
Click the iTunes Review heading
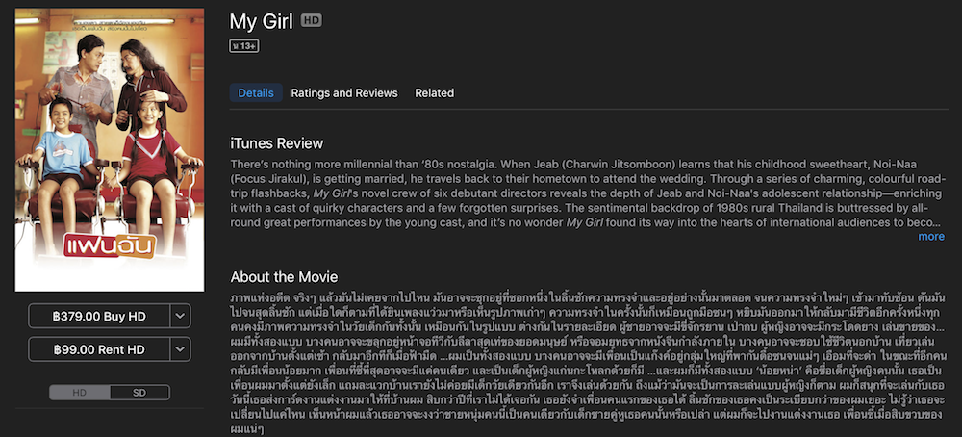(276, 143)
